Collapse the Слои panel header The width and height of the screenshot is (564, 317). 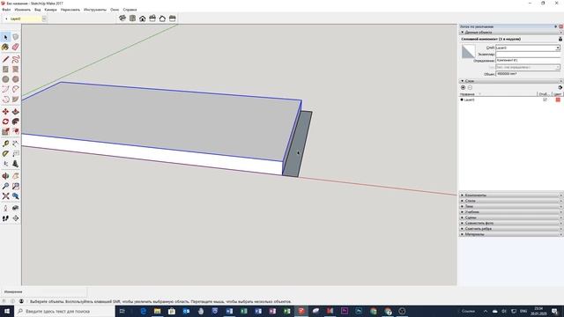[x=510, y=81]
